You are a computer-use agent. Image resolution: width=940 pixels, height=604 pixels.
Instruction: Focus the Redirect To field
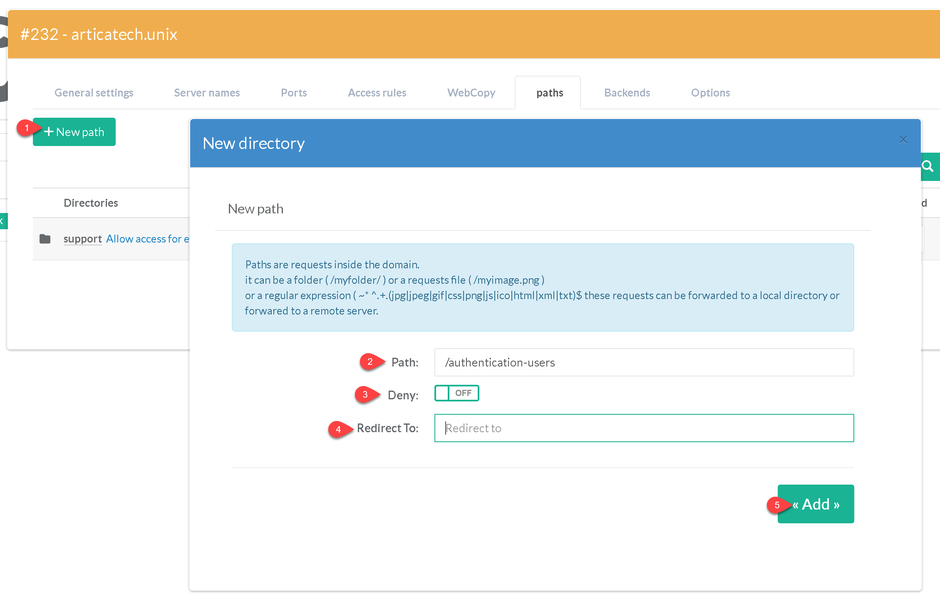pos(644,428)
